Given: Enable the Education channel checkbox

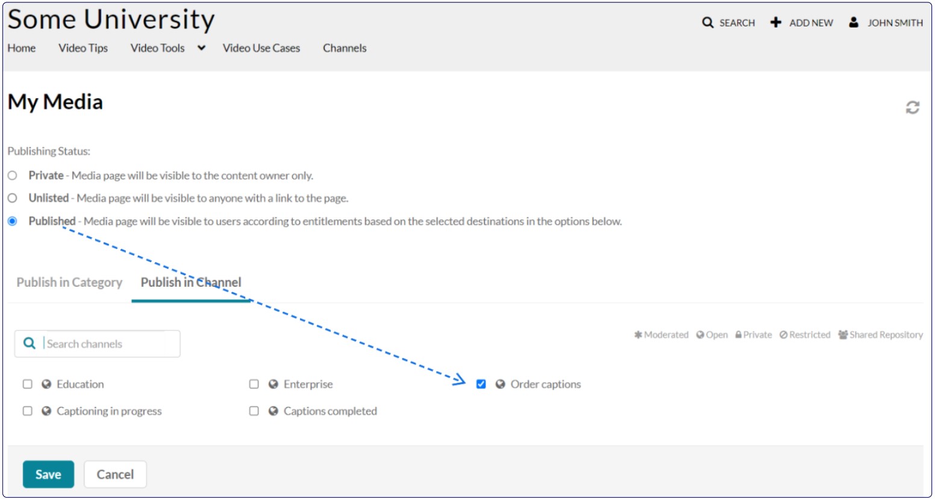Looking at the screenshot, I should (x=27, y=384).
